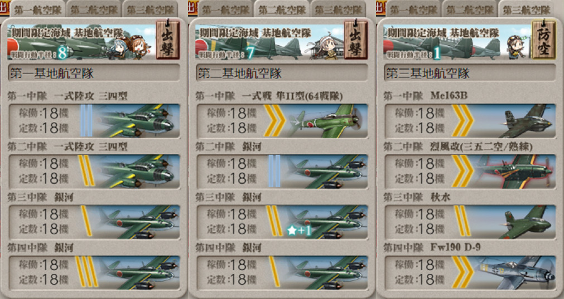This screenshot has width=564, height=299.
Task: Select the Fw190 D-9 aircraft slot
Action: (x=470, y=272)
